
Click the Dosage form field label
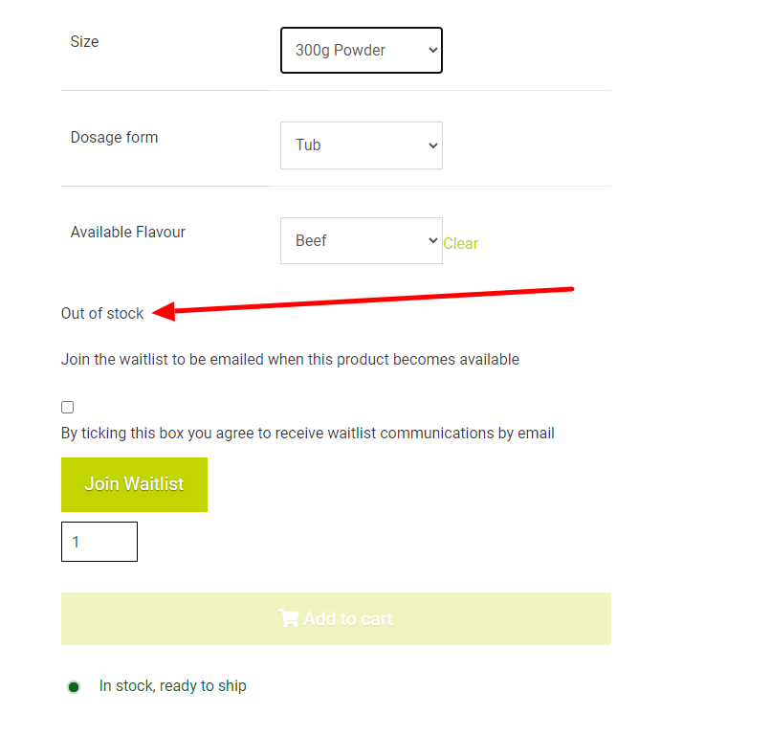click(x=114, y=137)
